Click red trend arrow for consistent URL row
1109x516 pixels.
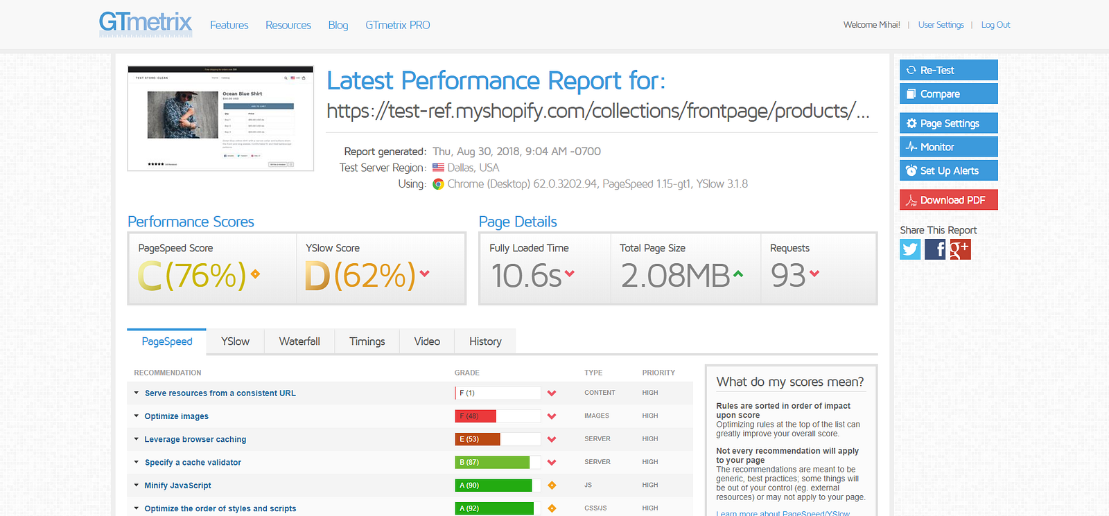[x=552, y=393]
